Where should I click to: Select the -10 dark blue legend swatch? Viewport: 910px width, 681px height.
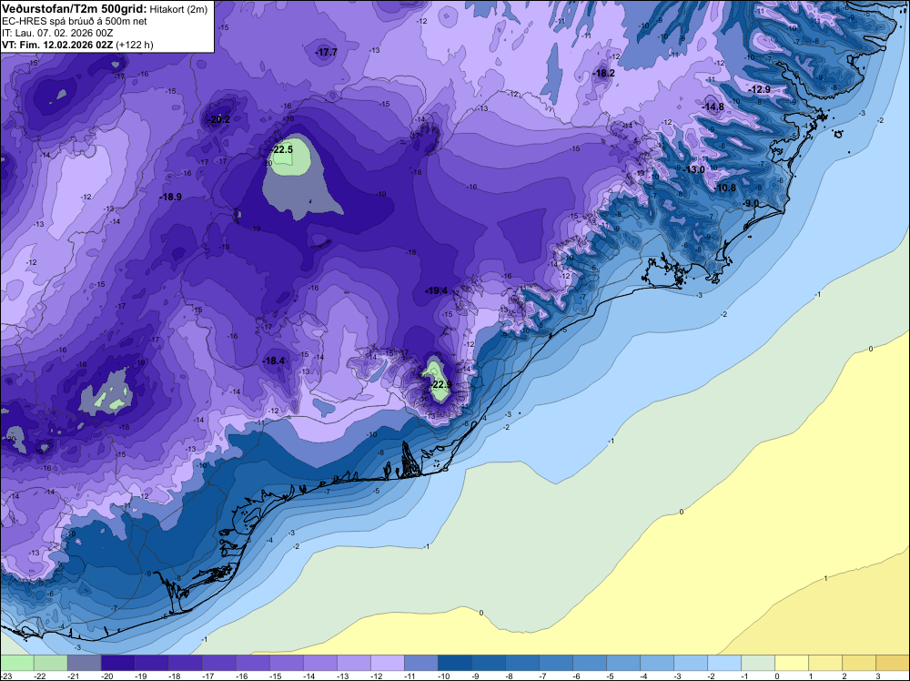pos(454,663)
